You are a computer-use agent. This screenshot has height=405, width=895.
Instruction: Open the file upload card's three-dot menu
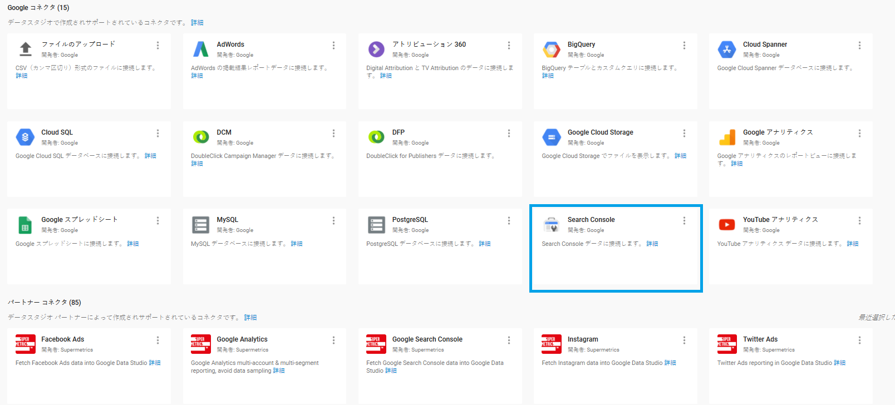tap(158, 45)
